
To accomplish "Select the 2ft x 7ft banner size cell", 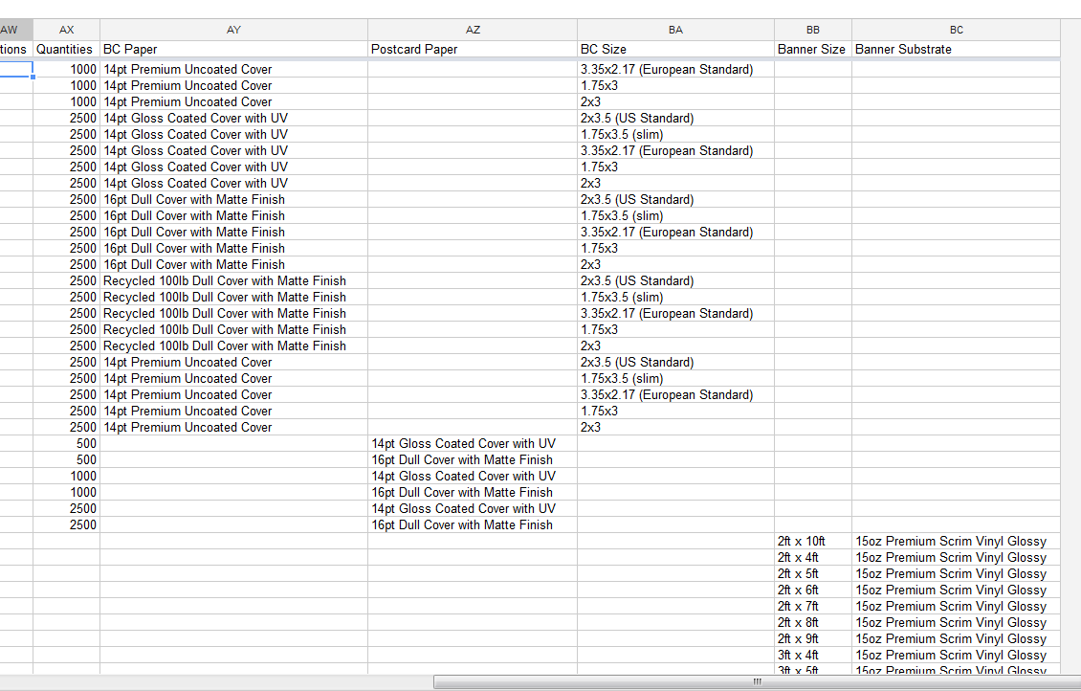I will pyautogui.click(x=813, y=606).
